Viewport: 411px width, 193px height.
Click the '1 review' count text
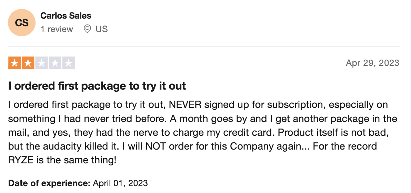(57, 29)
